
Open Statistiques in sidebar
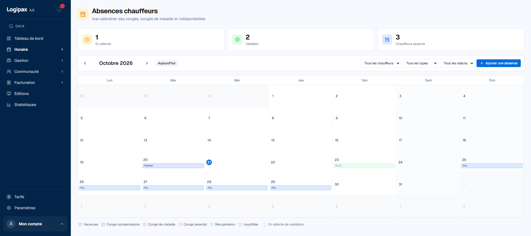pos(35,105)
